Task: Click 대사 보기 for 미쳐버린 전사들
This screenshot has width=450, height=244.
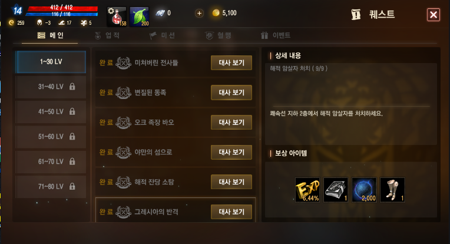Action: point(231,62)
